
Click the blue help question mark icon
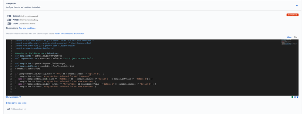pyautogui.click(x=298, y=97)
